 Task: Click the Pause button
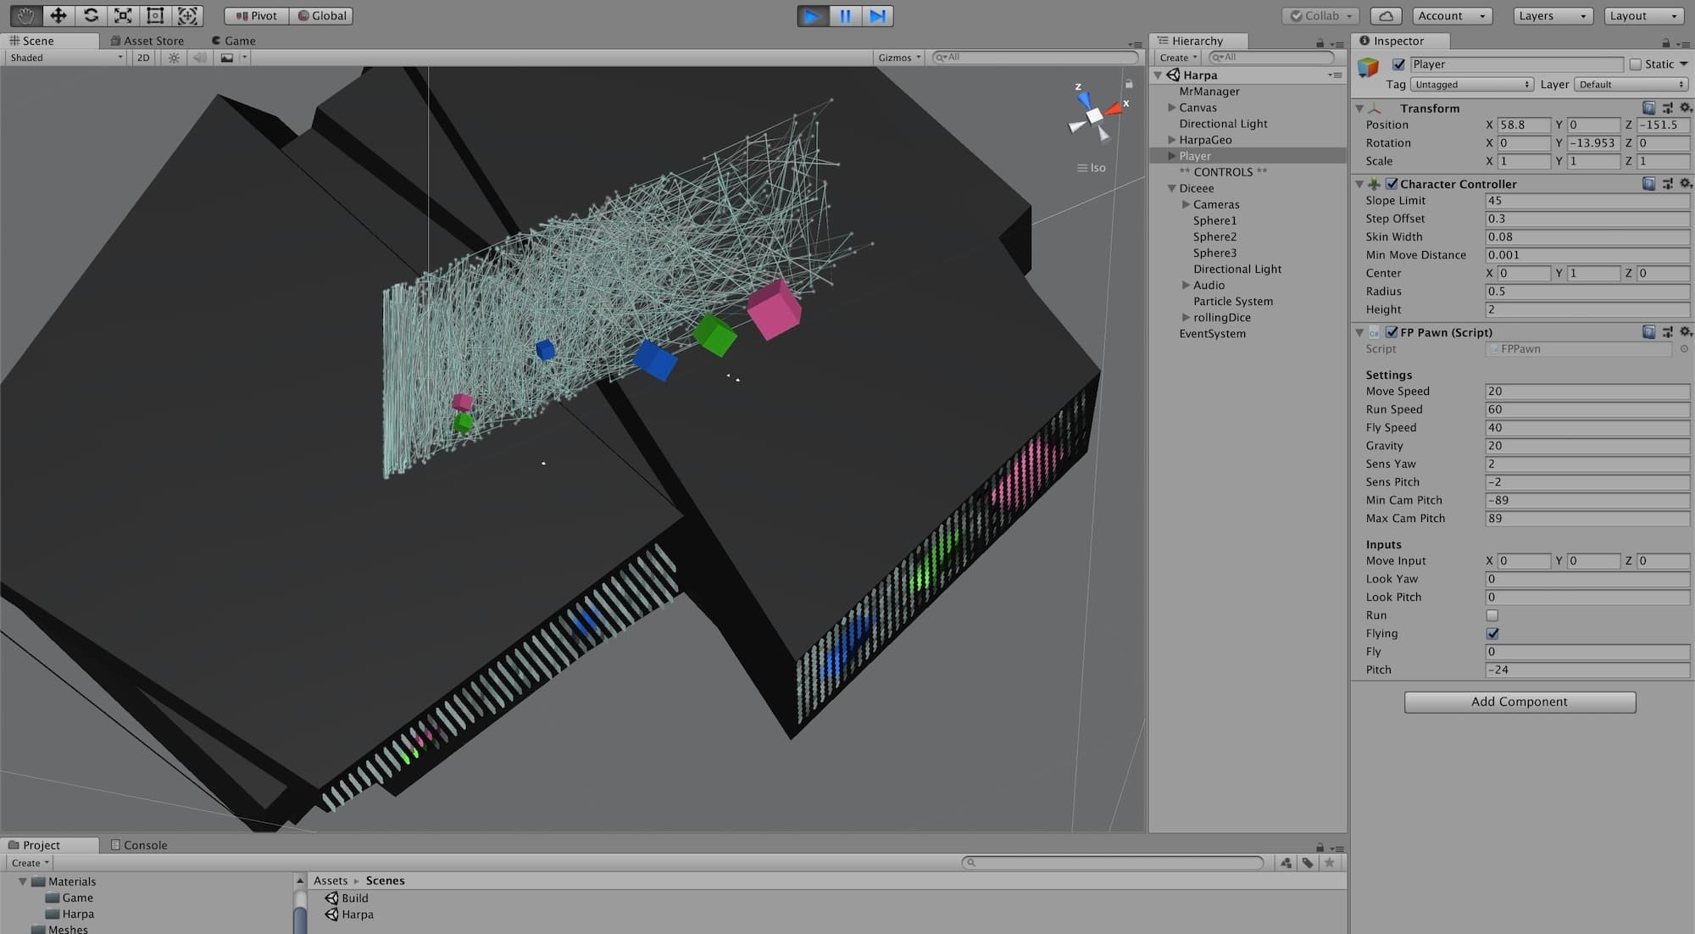click(x=845, y=15)
